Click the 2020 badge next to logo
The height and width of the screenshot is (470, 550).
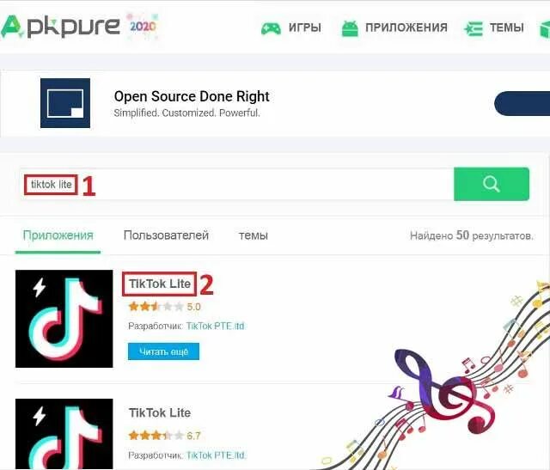143,26
